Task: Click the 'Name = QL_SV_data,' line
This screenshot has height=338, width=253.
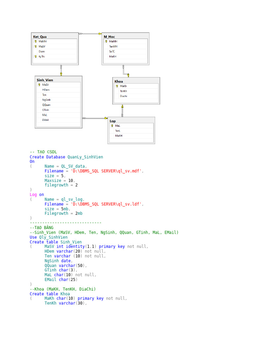Action: tap(66, 166)
